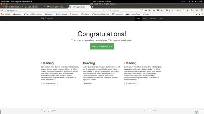Click the Get started with Yii button
This screenshot has height=114, width=204.
click(102, 47)
